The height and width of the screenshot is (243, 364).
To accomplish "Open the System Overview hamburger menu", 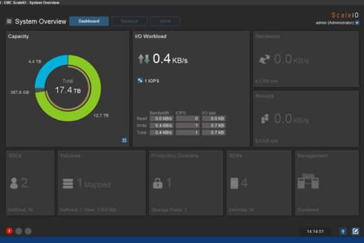I will (x=9, y=21).
